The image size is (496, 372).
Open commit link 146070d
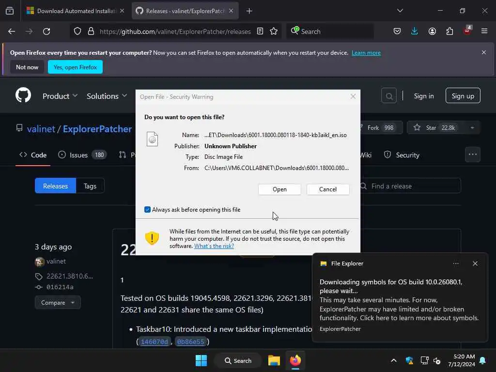click(x=155, y=341)
